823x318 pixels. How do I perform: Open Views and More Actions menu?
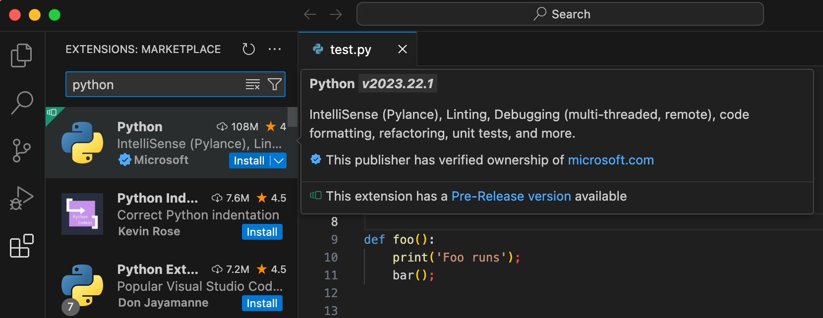click(x=275, y=49)
